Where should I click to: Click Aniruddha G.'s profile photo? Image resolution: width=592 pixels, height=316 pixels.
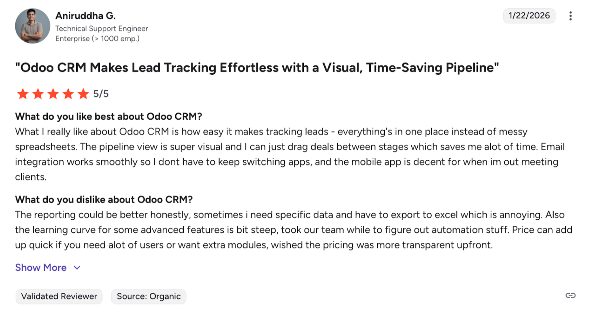point(32,26)
